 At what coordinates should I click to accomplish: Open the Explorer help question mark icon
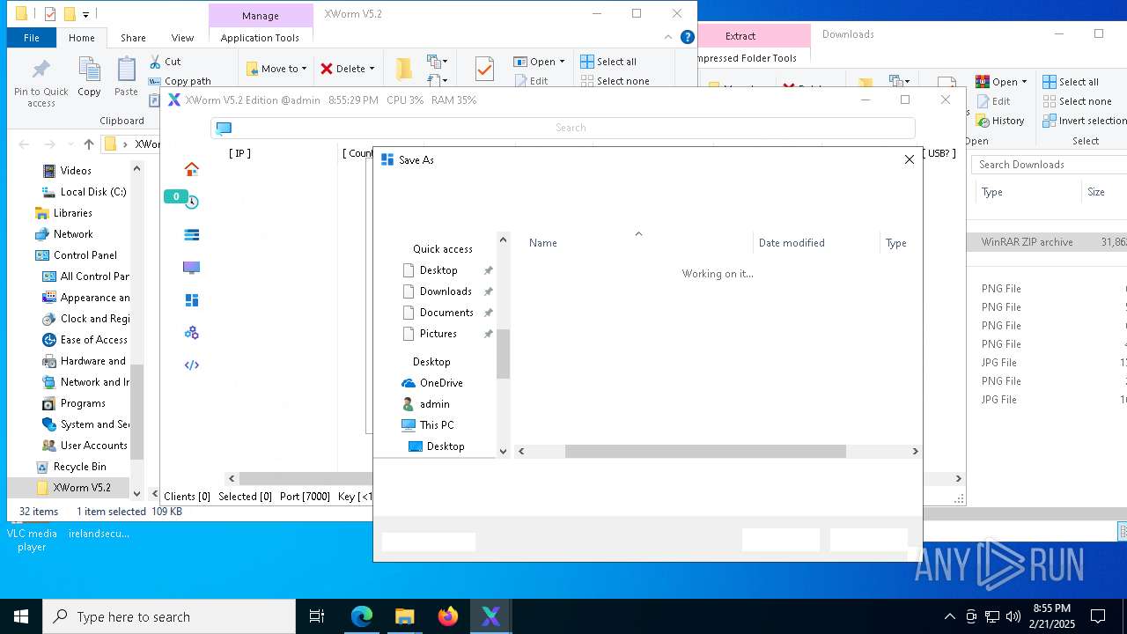(x=688, y=37)
